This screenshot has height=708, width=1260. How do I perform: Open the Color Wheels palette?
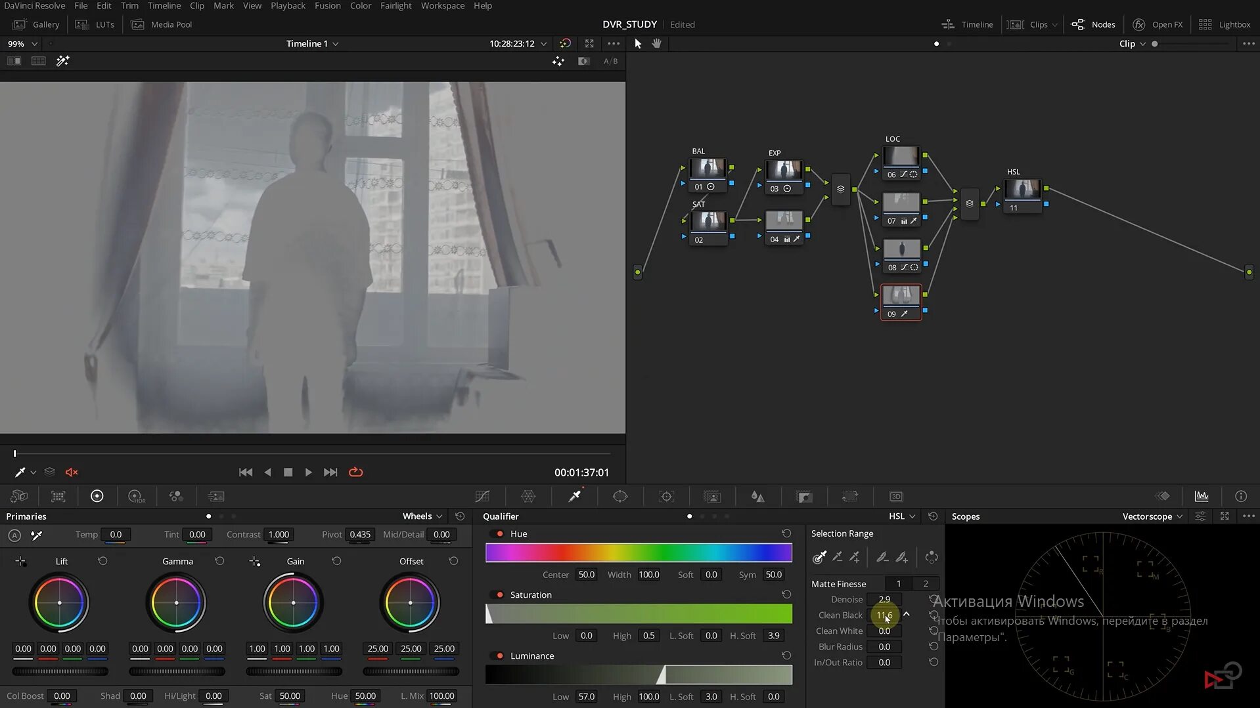point(97,497)
